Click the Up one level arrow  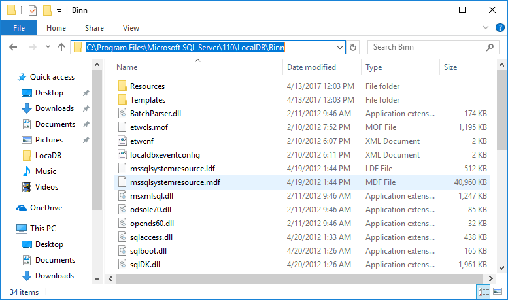click(x=61, y=47)
